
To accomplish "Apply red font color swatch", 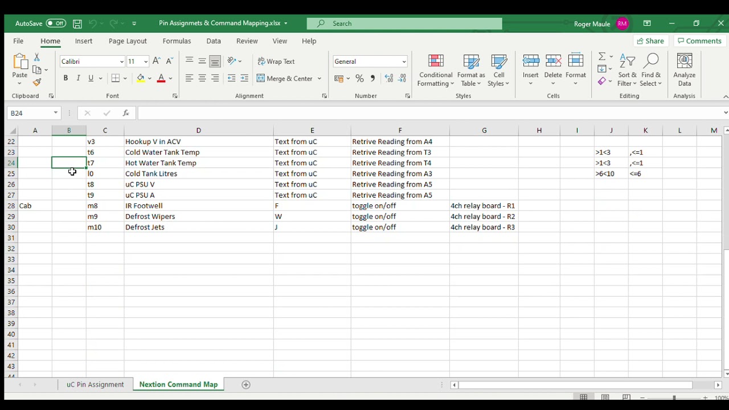I will point(161,78).
